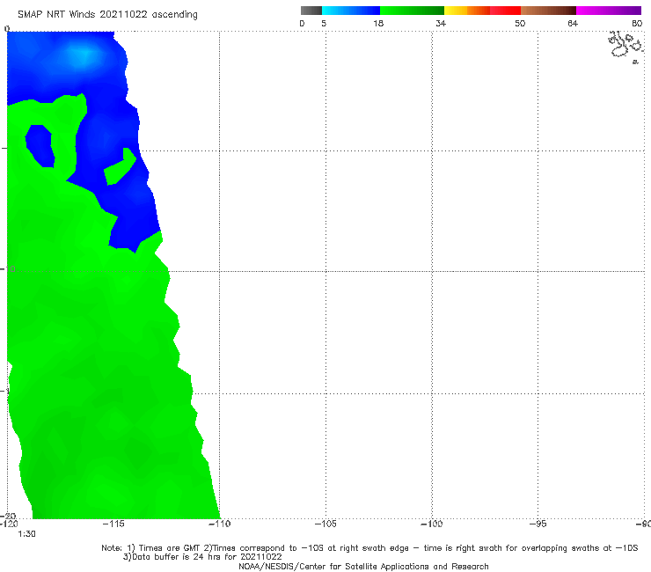Click the title 'SMAP NRT Winds 20211022 ascending'
This screenshot has width=651, height=572.
tap(107, 15)
